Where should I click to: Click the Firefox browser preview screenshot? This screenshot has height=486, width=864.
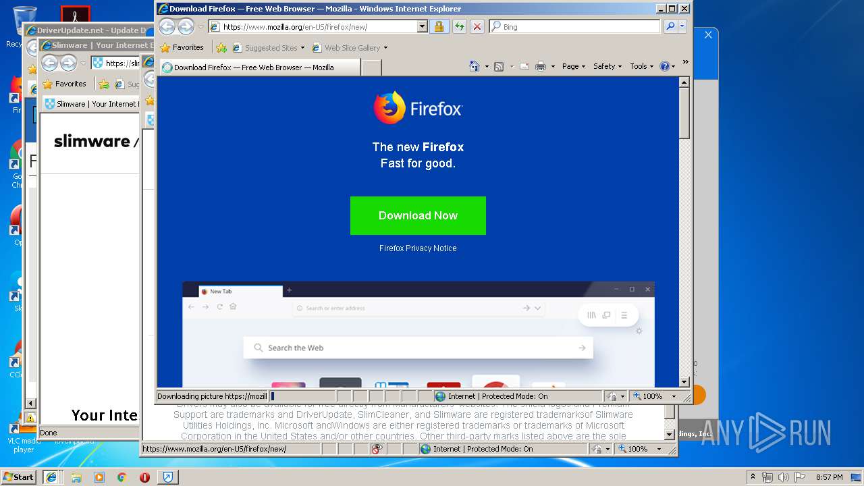pyautogui.click(x=418, y=334)
